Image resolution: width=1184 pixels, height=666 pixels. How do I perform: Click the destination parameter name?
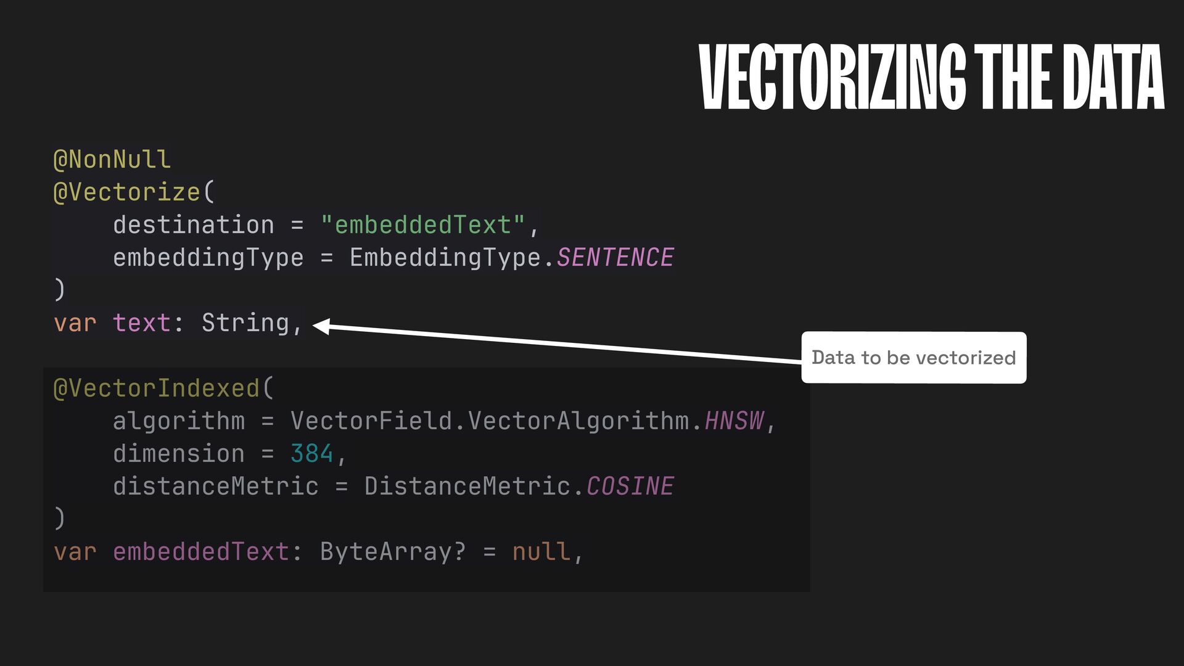pos(193,225)
